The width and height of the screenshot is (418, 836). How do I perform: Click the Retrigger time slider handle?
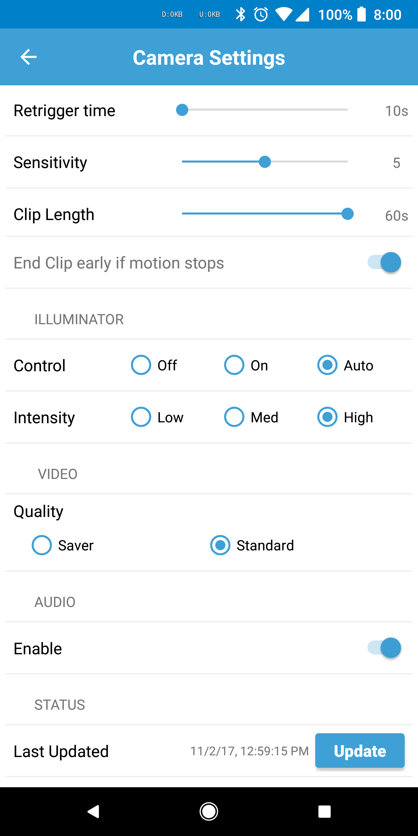[182, 110]
